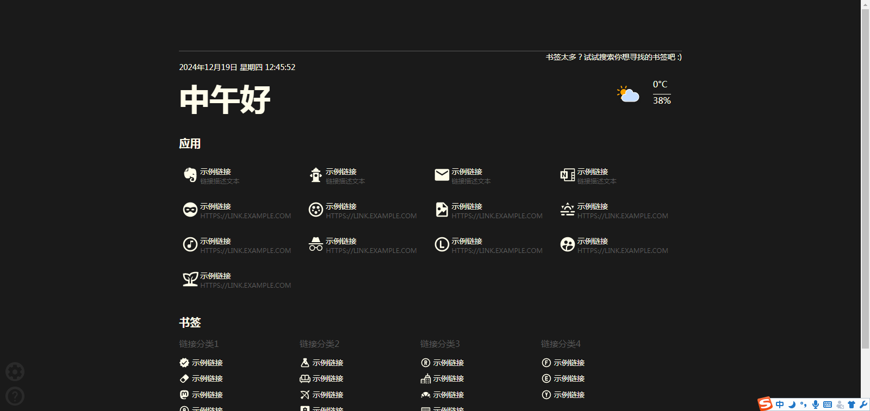
Task: Open the verified badge bookmark link
Action: point(184,363)
